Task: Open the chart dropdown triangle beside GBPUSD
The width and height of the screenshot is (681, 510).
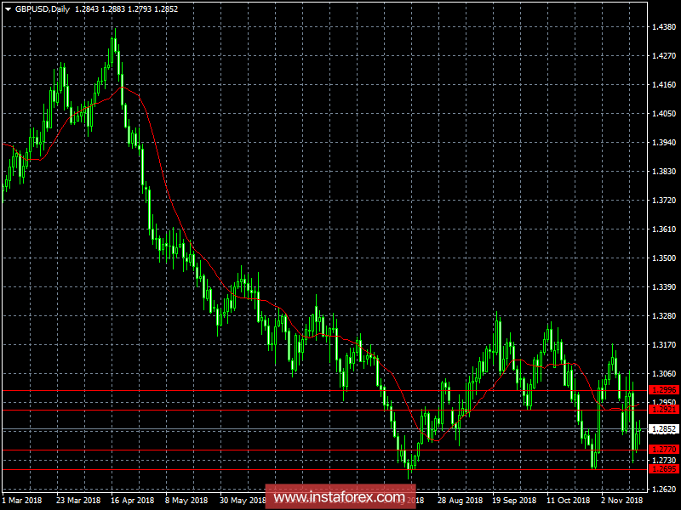Action: (x=8, y=9)
